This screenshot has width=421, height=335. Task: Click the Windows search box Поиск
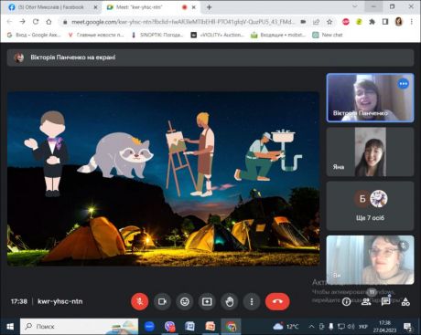coord(79,327)
